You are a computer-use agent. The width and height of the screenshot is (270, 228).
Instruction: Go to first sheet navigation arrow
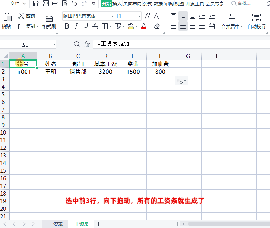[5, 224]
